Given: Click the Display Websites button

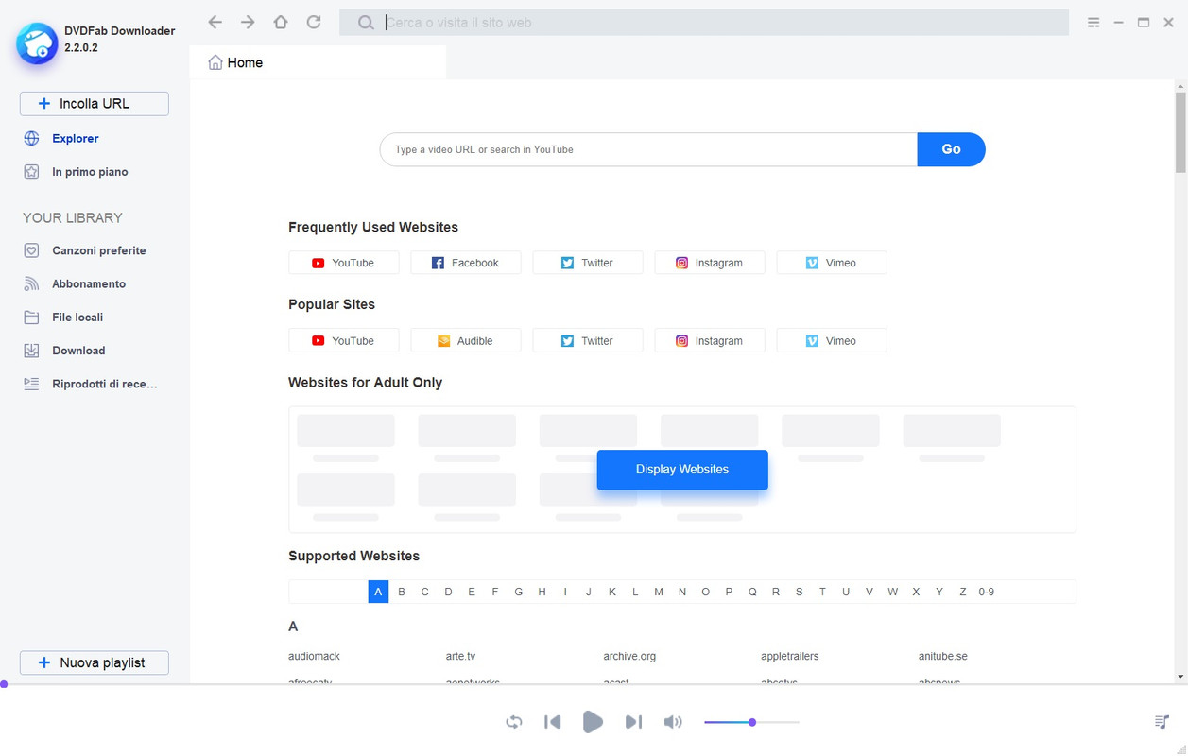Looking at the screenshot, I should click(682, 470).
